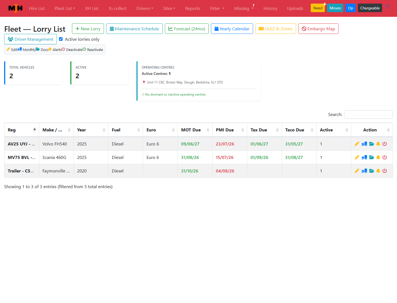Open the Drivers dropdown menu
Image resolution: width=397 pixels, height=303 pixels.
145,9
